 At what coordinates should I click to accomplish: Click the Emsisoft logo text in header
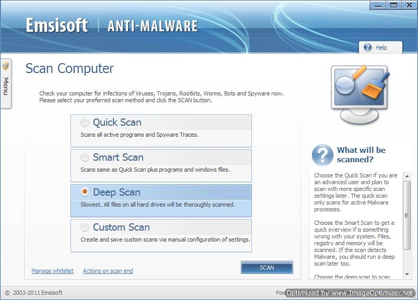57,25
